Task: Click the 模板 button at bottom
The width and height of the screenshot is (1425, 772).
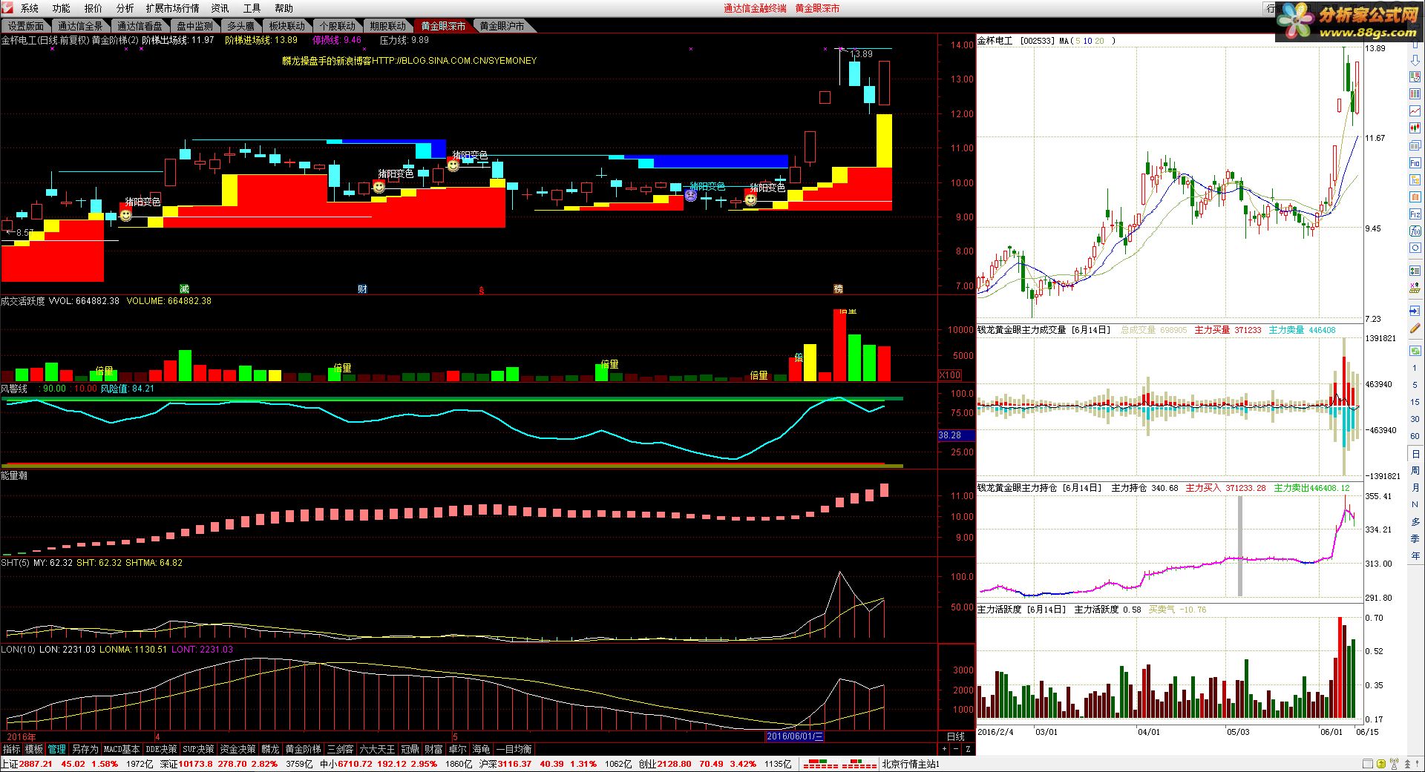Action: click(34, 749)
